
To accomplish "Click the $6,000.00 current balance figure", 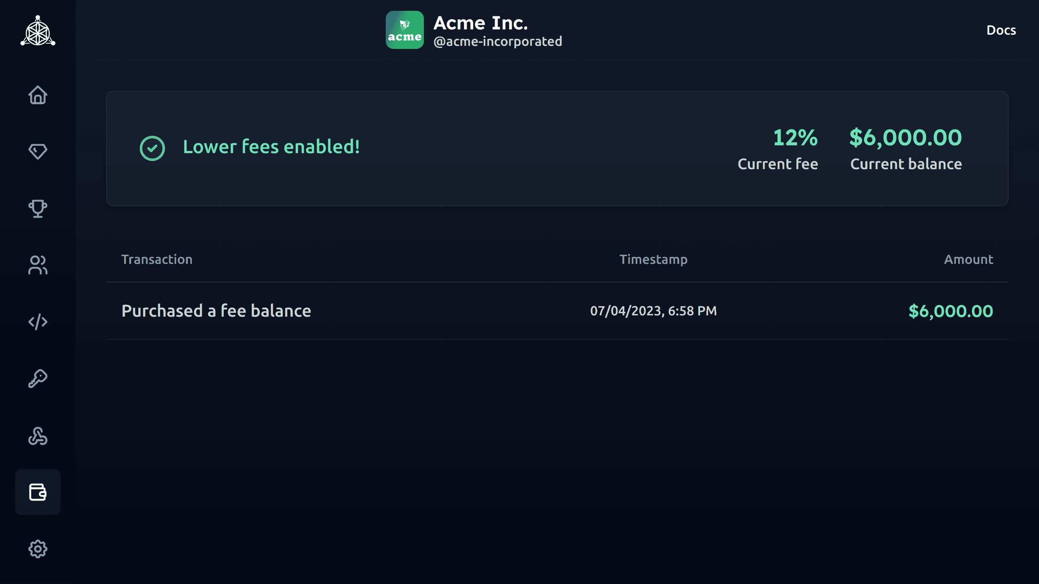I will [905, 138].
